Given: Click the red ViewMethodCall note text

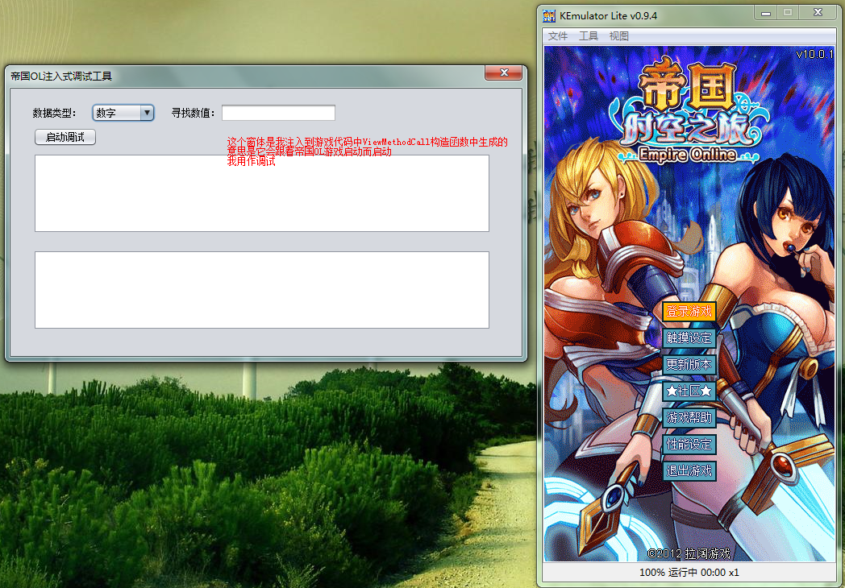Looking at the screenshot, I should tap(367, 151).
